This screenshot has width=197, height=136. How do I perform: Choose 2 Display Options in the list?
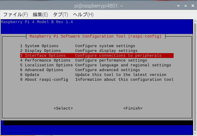(x=40, y=51)
